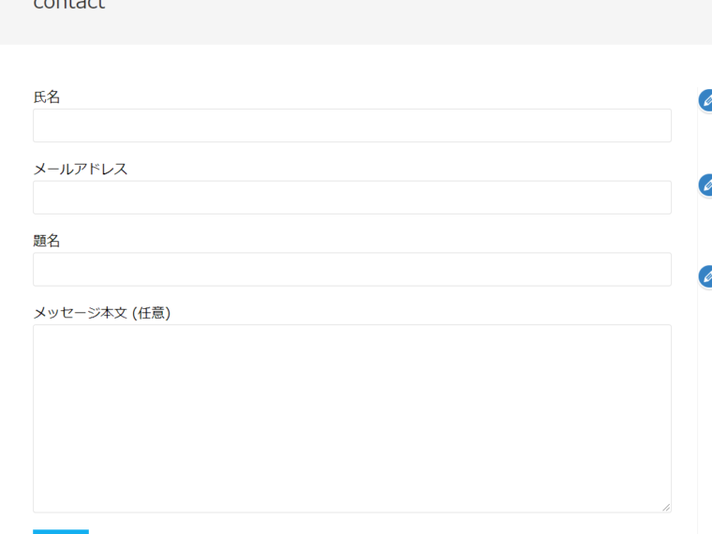Select the edit pencil icon beside 題名 field
This screenshot has height=534, width=712.
tap(705, 276)
